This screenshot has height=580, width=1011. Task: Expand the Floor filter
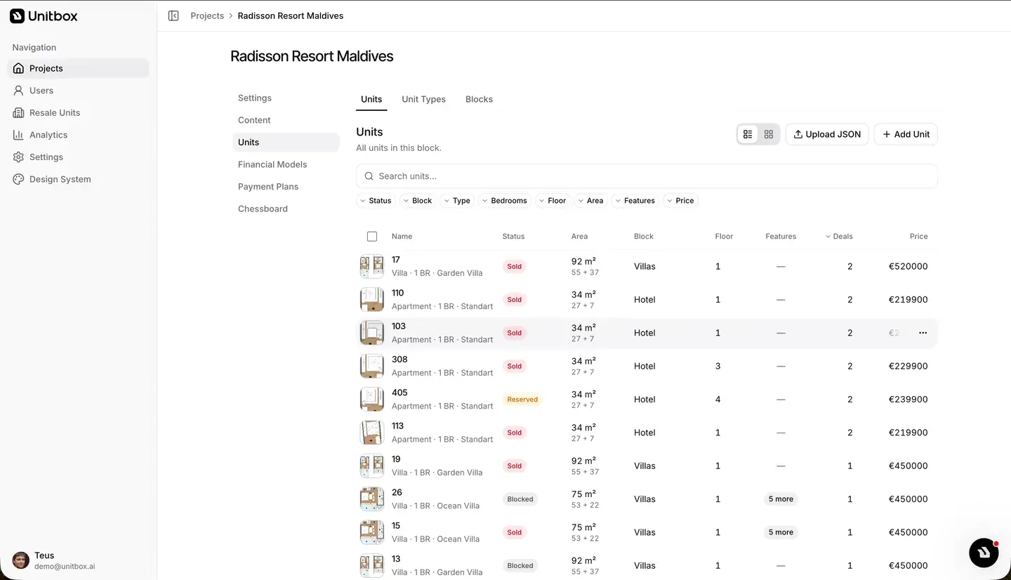point(553,201)
